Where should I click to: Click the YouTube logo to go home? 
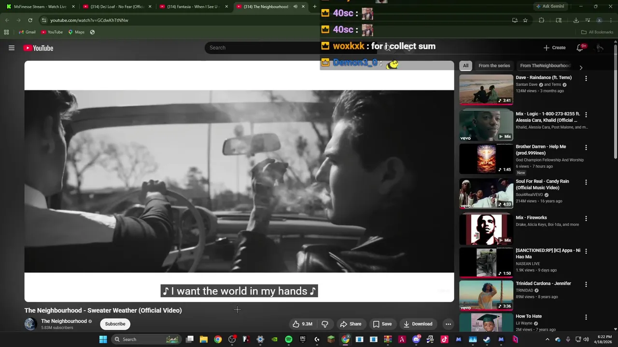pyautogui.click(x=38, y=48)
